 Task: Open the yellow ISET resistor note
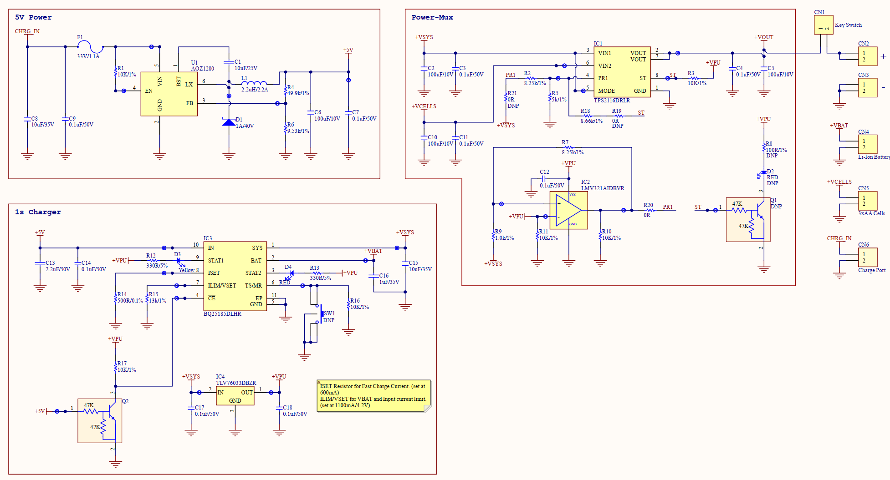[373, 396]
